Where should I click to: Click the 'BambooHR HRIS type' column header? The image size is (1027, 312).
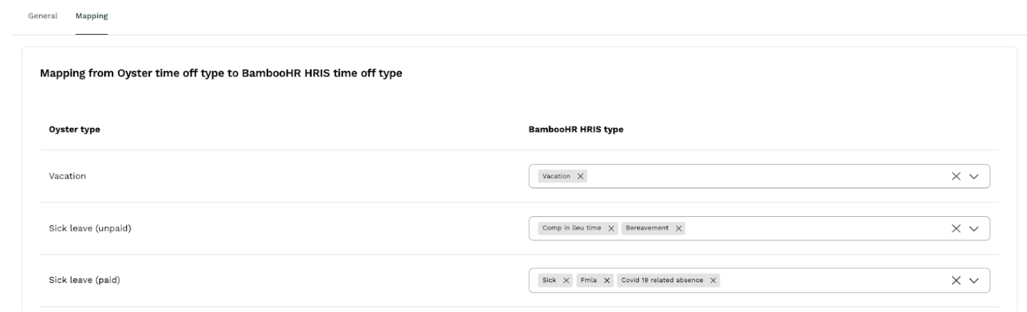[576, 130]
